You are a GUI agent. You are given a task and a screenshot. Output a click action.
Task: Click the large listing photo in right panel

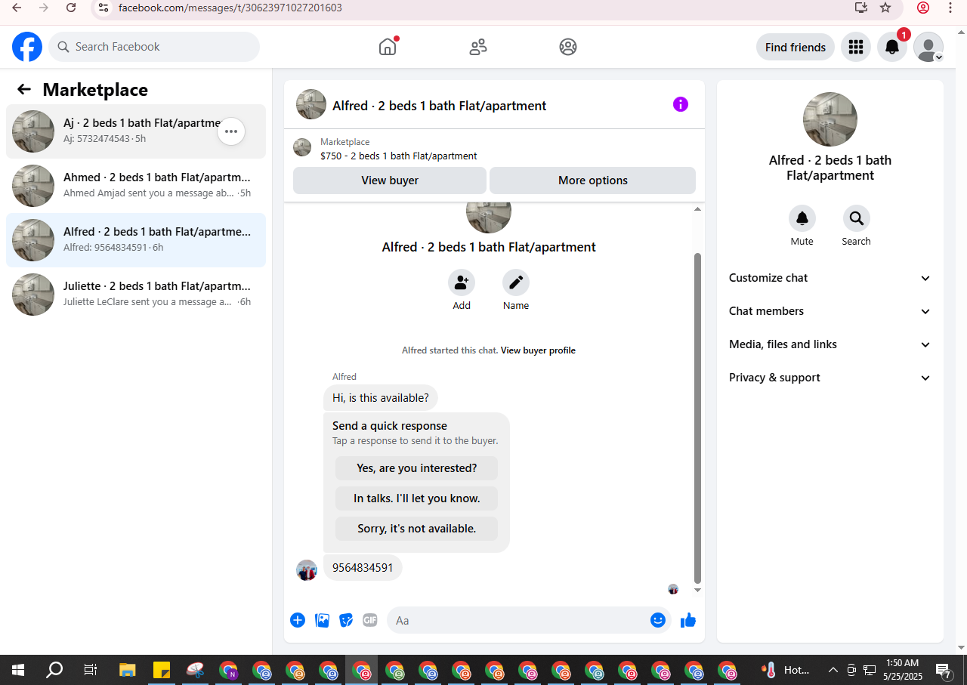tap(830, 119)
